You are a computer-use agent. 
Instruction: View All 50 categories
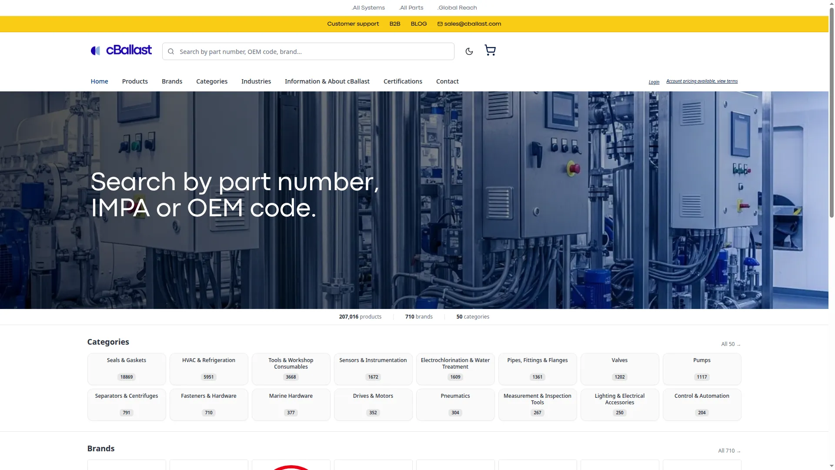pyautogui.click(x=731, y=344)
